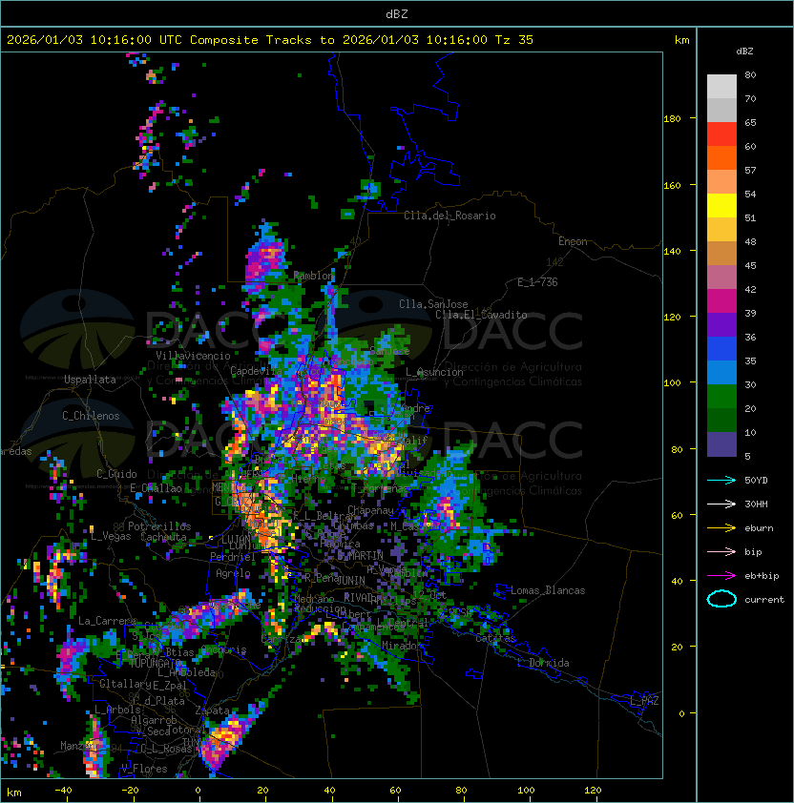Click the 'Uspallata' map label
This screenshot has width=794, height=803.
(90, 380)
